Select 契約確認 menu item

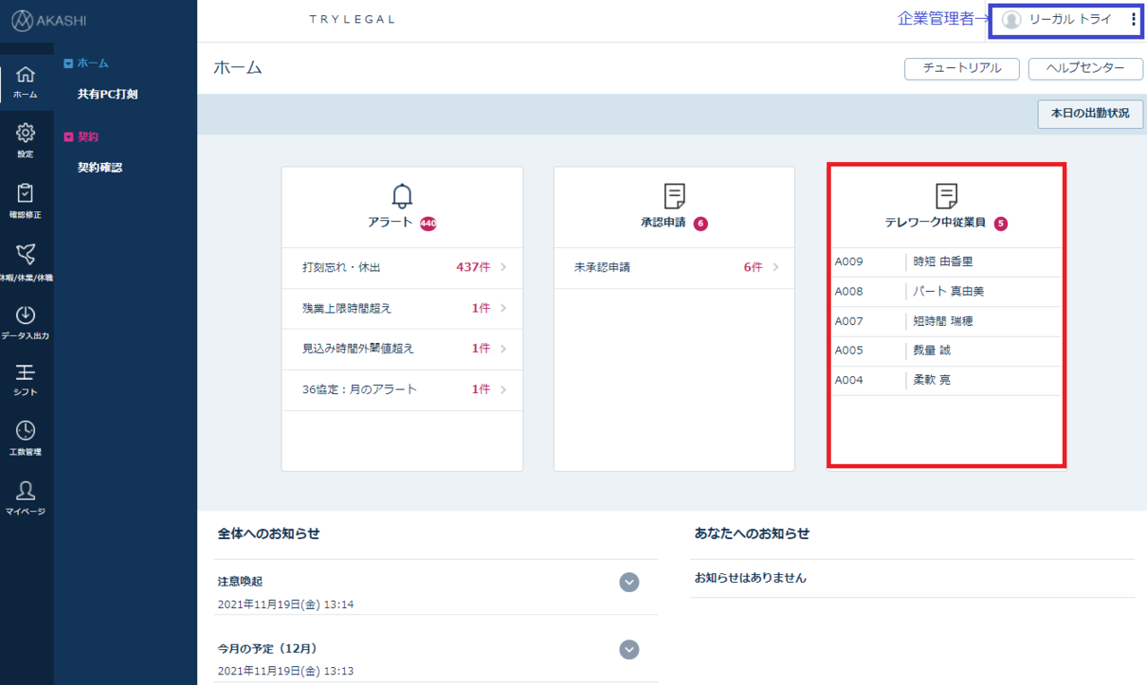[x=99, y=167]
